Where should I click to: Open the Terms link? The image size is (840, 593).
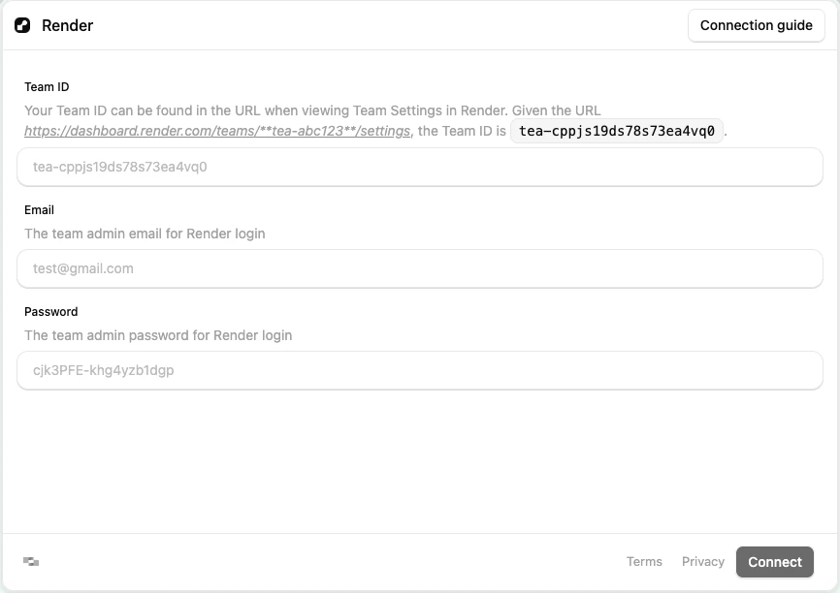644,561
